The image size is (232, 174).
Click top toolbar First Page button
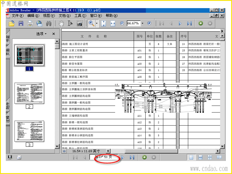tap(162, 23)
